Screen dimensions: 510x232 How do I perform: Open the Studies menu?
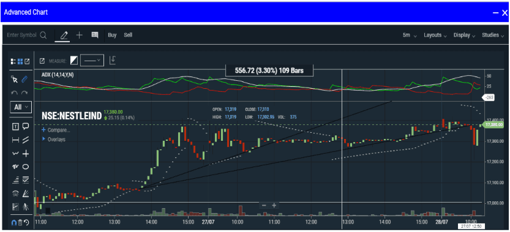[x=493, y=35]
